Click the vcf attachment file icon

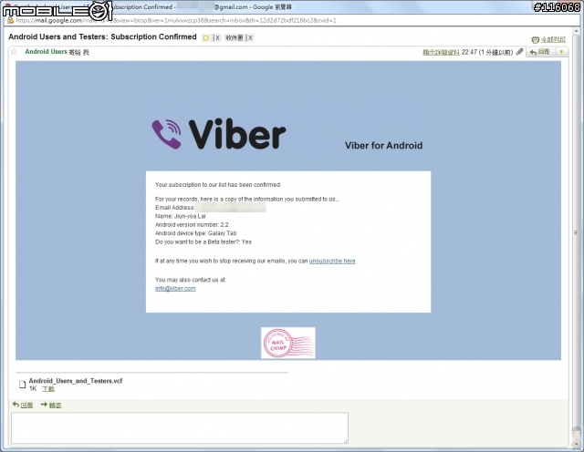pos(22,385)
